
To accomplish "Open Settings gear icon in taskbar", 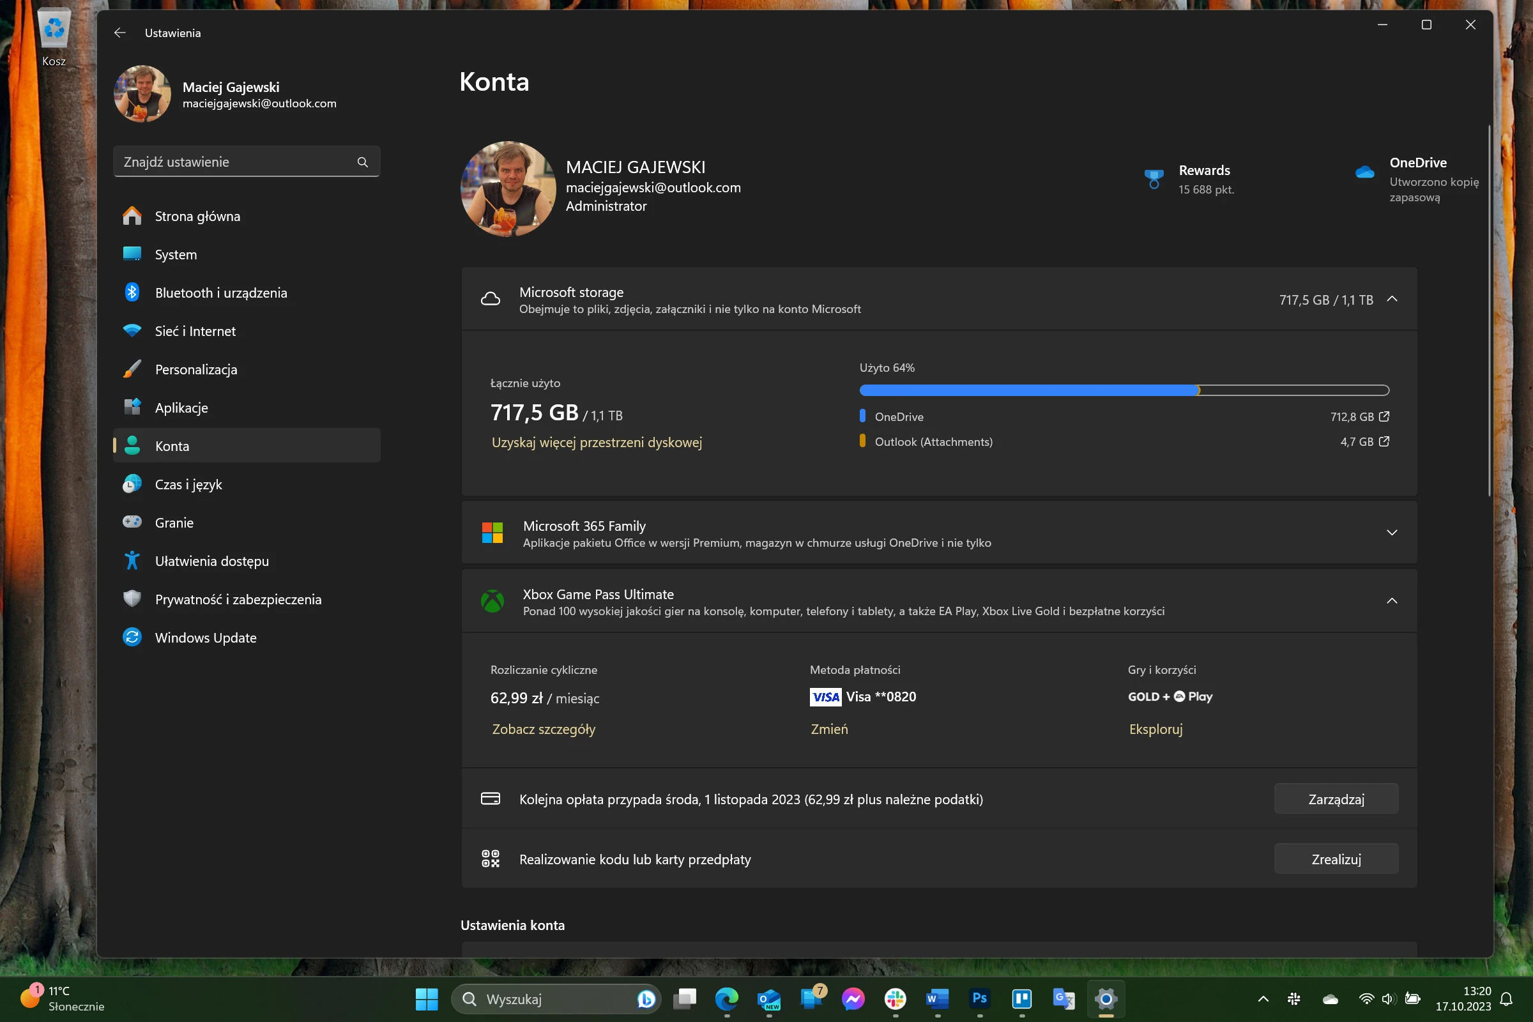I will click(1106, 998).
